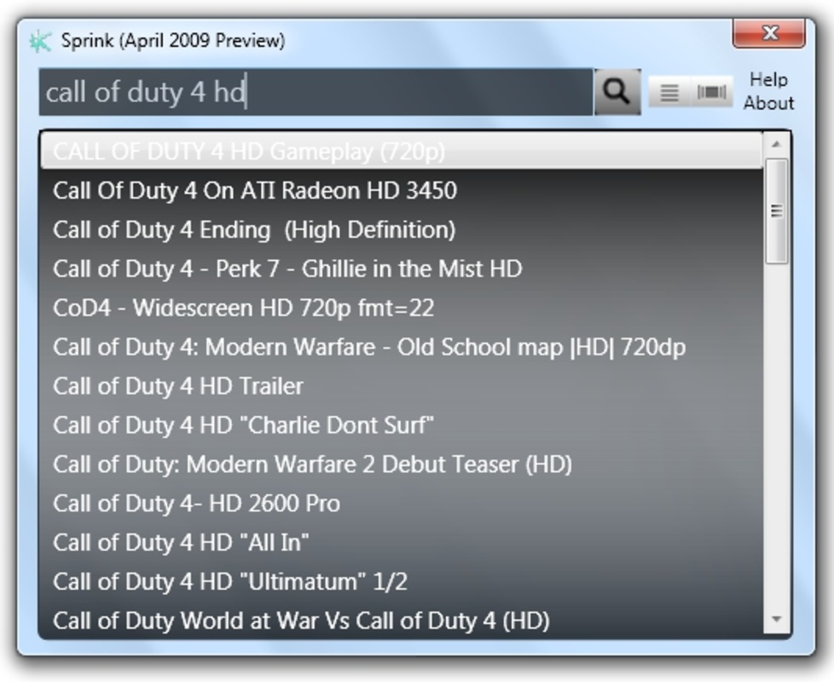
Task: Select "CALL OF DUTY 4 HD Gameplay (720p)"
Action: coord(402,152)
